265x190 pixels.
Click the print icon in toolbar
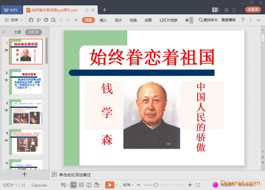point(46,20)
